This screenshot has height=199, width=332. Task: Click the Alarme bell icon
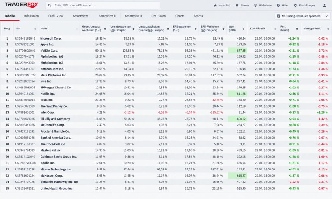(237, 5)
